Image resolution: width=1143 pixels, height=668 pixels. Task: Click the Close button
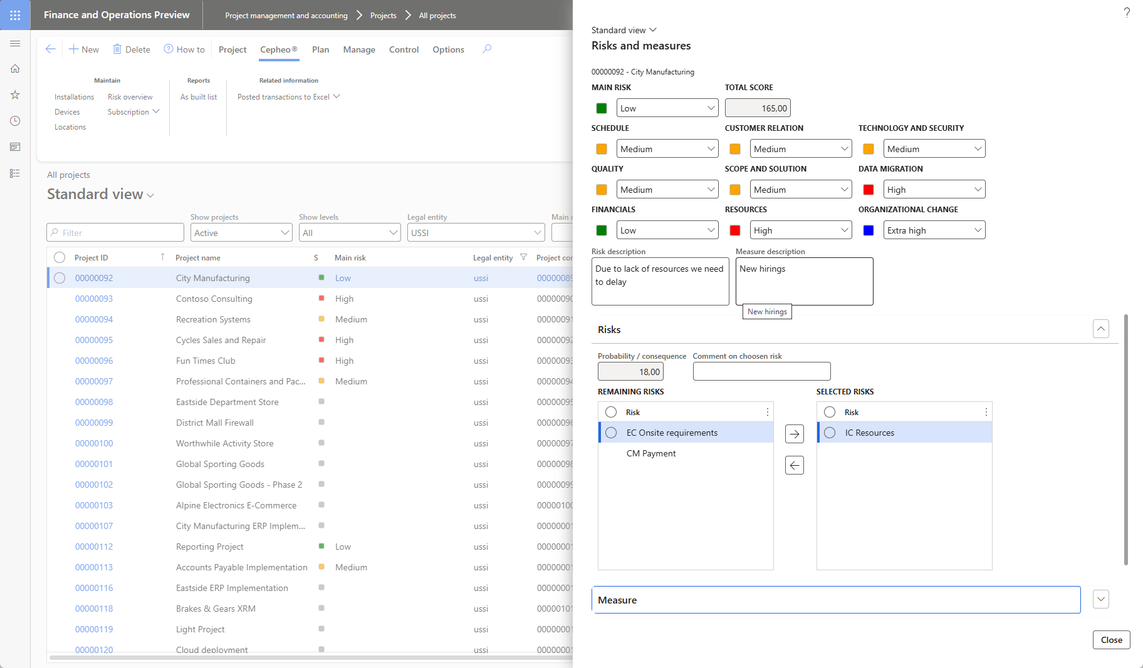(x=1111, y=640)
